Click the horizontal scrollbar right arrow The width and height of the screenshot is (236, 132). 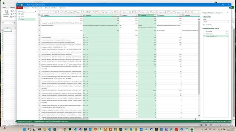195,119
